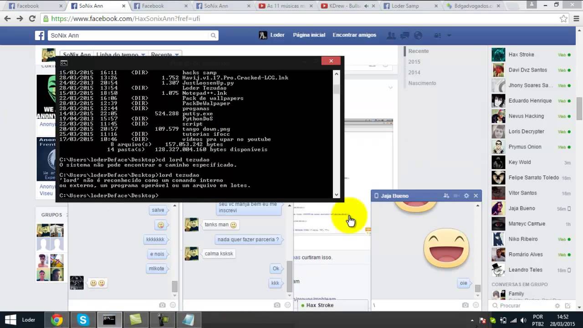Click the search magnifier in Facebook search box
The width and height of the screenshot is (583, 328).
tap(213, 36)
